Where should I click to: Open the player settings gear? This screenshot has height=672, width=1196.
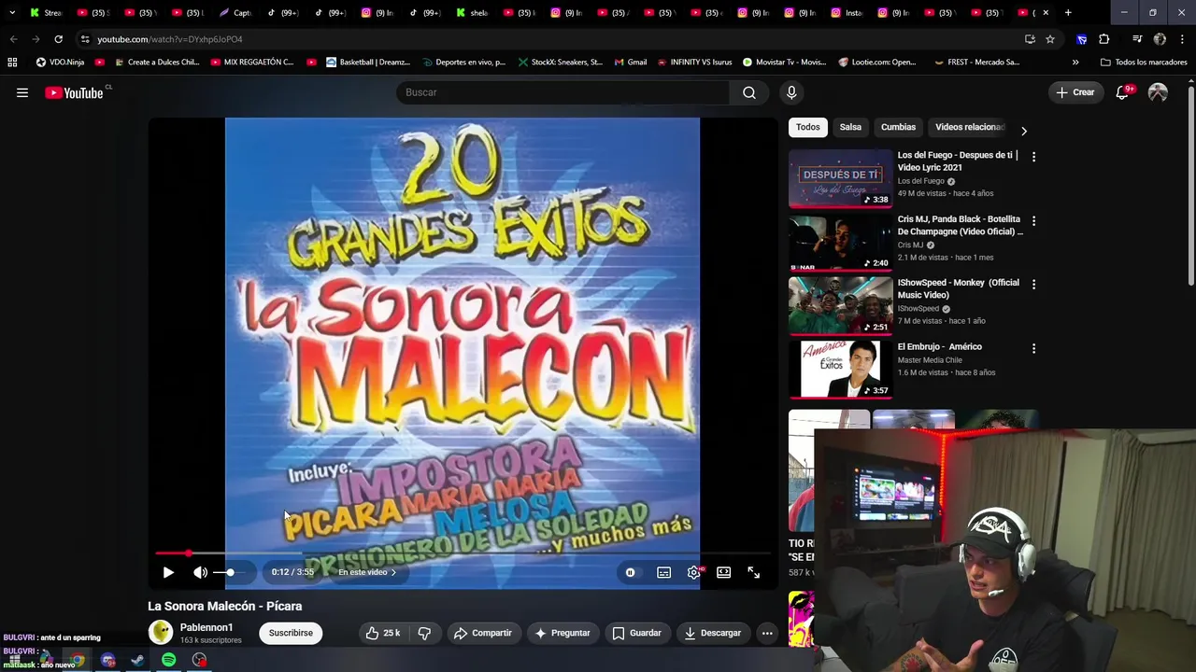tap(693, 572)
